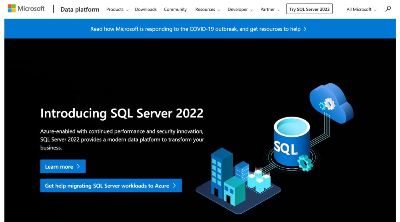Viewport: 400px width, 222px height.
Task: Go to the Community page
Action: [175, 10]
